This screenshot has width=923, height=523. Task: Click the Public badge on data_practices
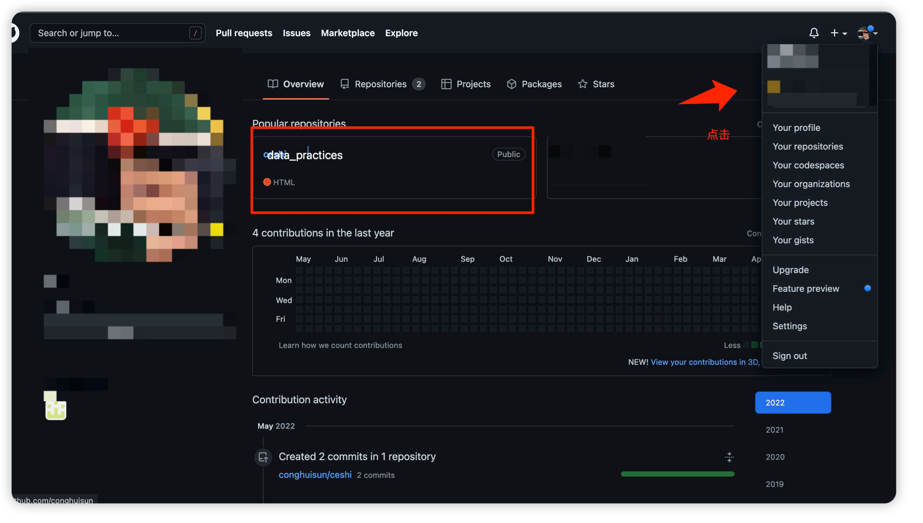pyautogui.click(x=508, y=154)
